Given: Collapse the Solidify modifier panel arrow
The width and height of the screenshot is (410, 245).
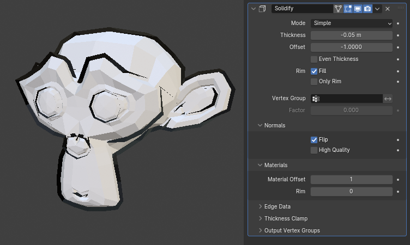Looking at the screenshot, I should [253, 9].
